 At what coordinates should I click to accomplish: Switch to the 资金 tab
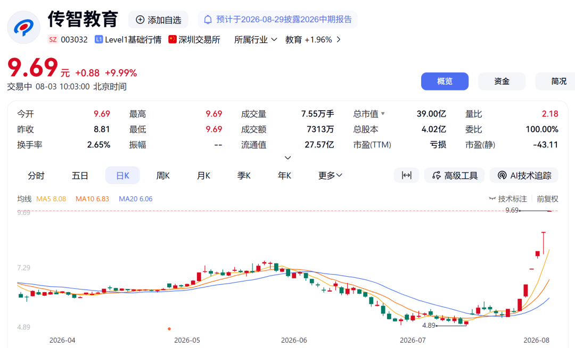pyautogui.click(x=502, y=81)
